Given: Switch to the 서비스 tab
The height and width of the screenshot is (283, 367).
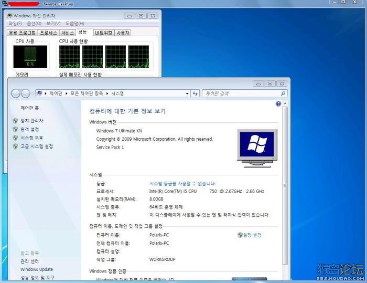Looking at the screenshot, I should pos(68,33).
